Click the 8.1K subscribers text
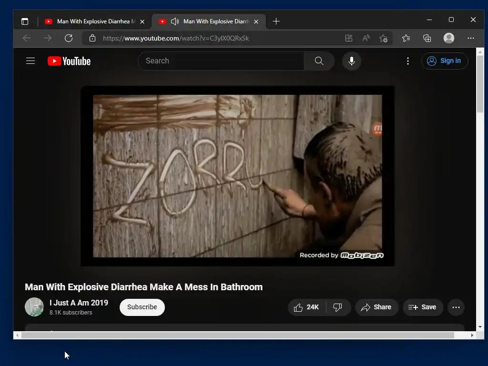Screen dimensions: 488x366 [71, 313]
